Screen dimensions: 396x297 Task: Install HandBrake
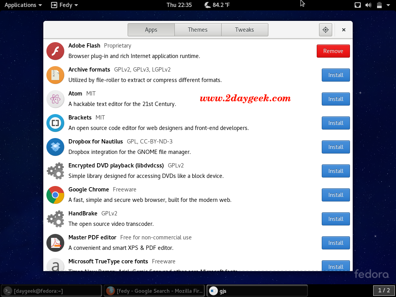pyautogui.click(x=336, y=219)
